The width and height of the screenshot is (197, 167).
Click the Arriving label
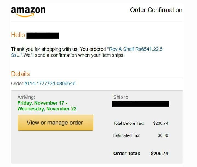coord(26,97)
